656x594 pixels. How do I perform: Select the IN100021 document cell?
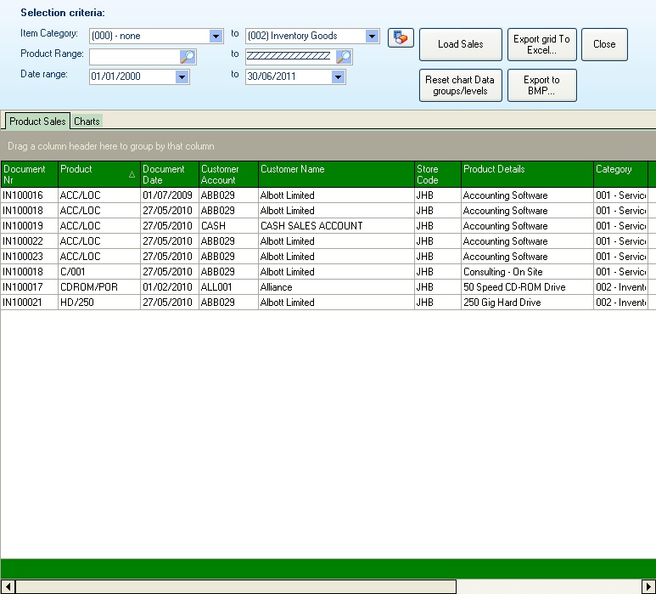(29, 303)
